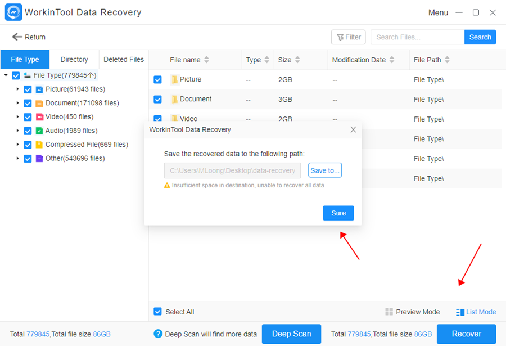
Task: Uncheck the Picture row checkbox in list
Action: (x=157, y=79)
